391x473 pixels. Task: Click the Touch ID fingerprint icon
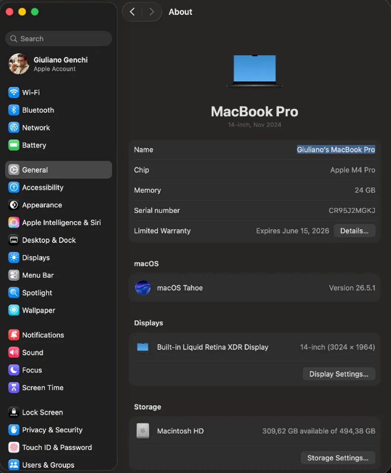[x=14, y=448]
